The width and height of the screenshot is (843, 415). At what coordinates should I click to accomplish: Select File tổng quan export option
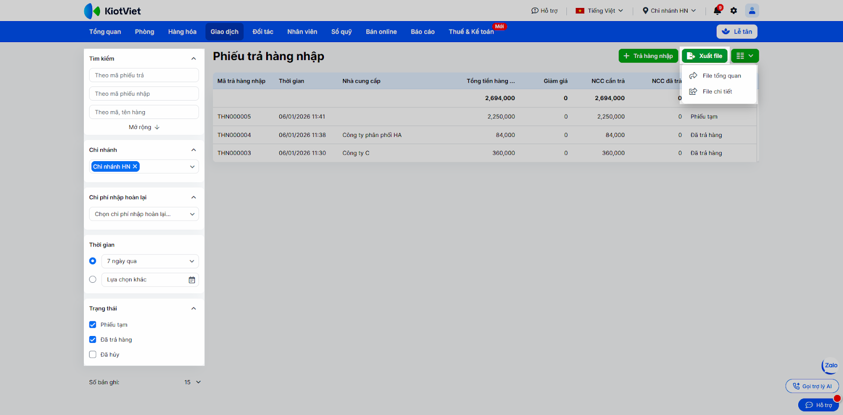[x=719, y=76]
